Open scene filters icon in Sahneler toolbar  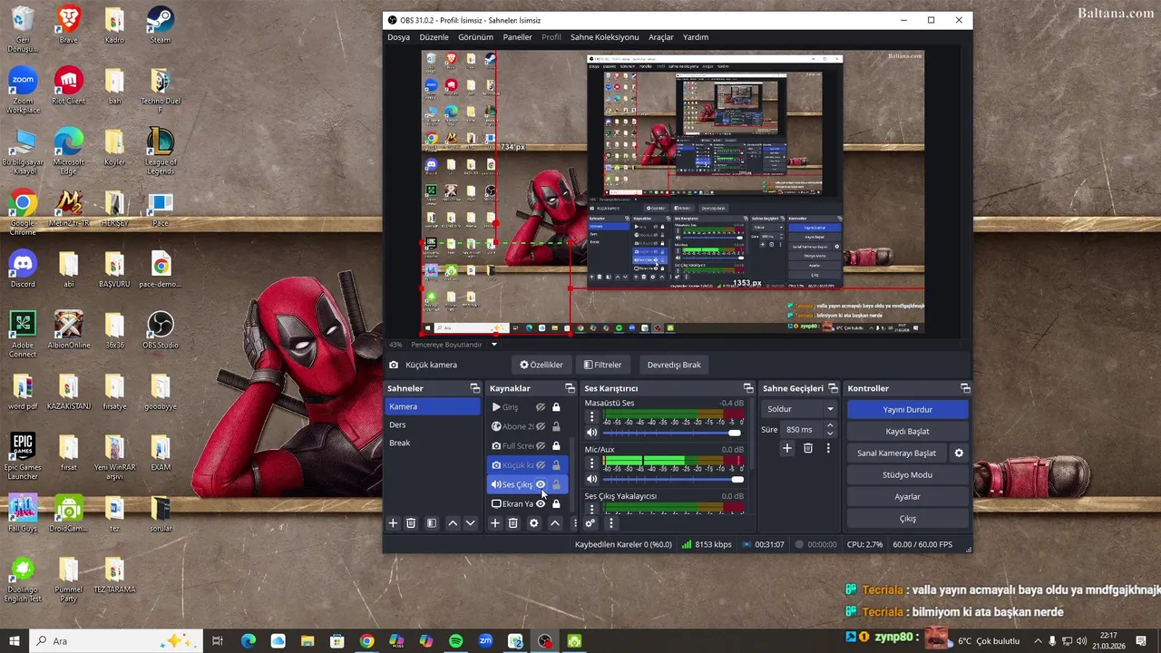click(x=432, y=523)
